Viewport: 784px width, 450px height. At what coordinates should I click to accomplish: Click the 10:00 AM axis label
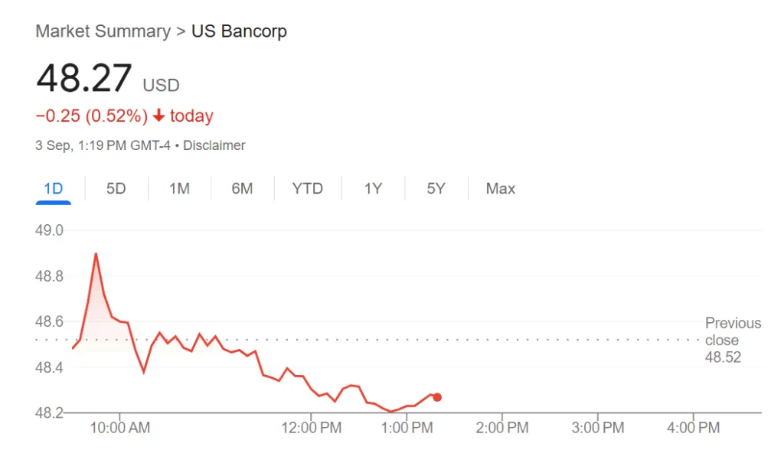pyautogui.click(x=119, y=427)
